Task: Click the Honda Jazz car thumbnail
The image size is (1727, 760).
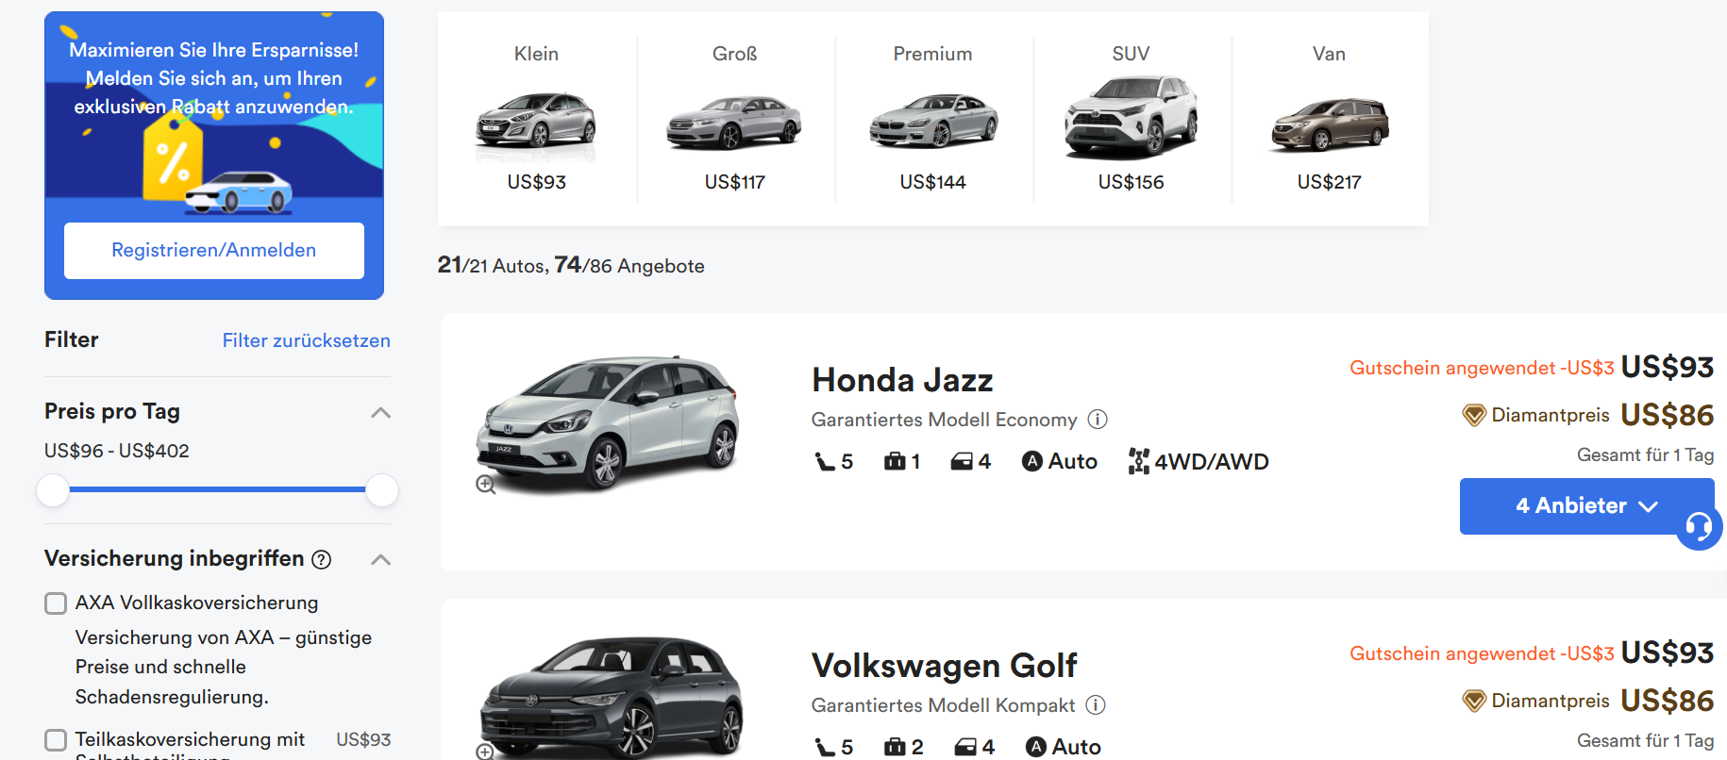Action: coord(609,423)
